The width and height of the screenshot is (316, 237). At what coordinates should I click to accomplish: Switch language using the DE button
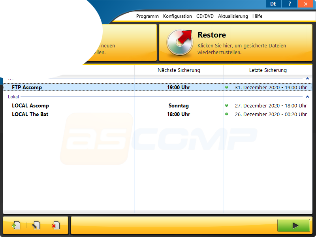273,4
